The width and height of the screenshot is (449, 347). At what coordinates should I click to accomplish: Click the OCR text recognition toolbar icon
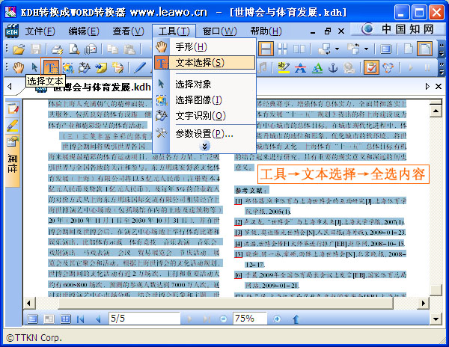point(85,67)
